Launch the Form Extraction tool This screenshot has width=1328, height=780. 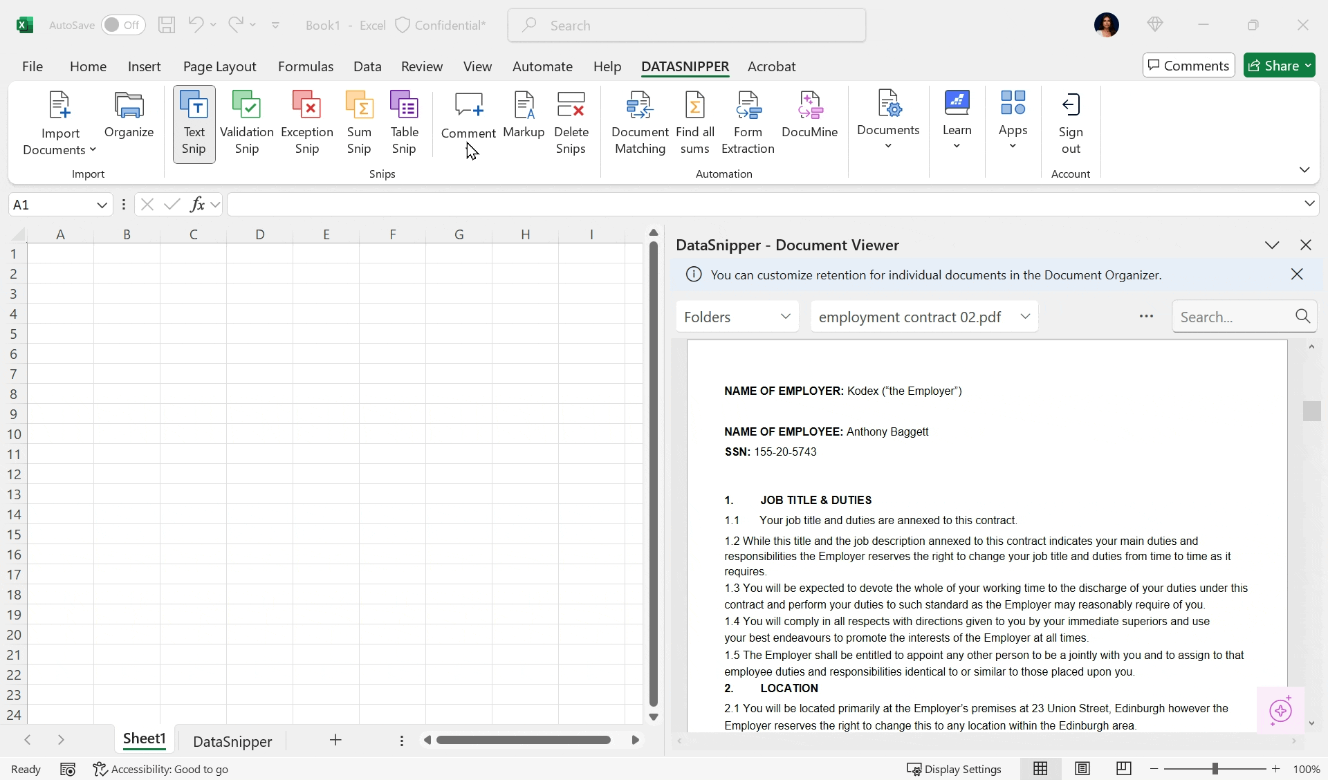click(x=748, y=123)
